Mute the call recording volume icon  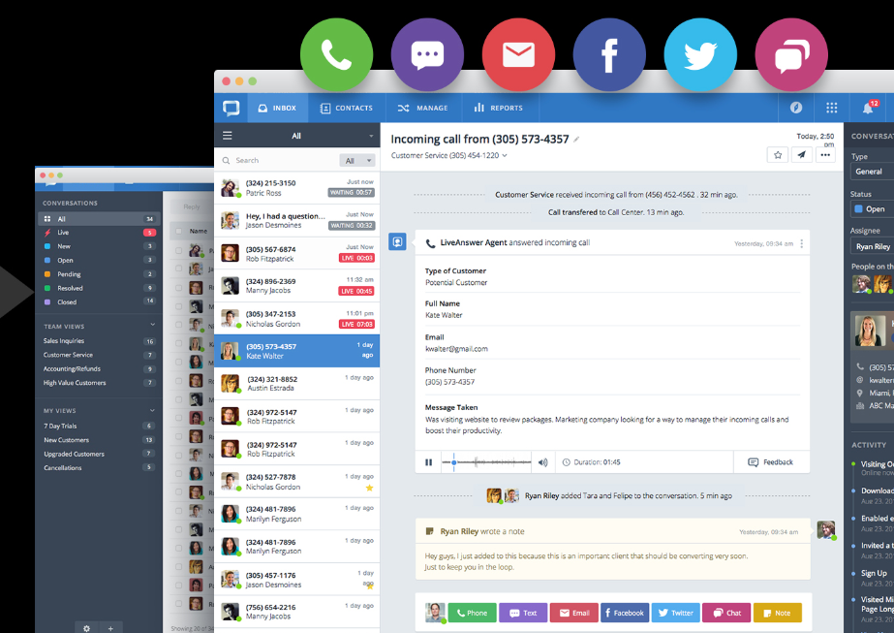(x=541, y=462)
